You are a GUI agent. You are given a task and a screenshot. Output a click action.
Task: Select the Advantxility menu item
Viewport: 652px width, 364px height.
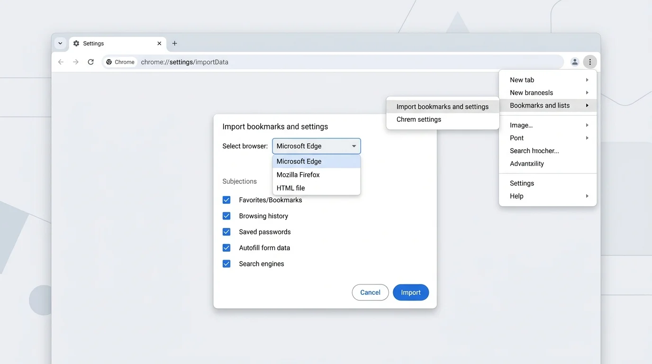tap(548, 164)
